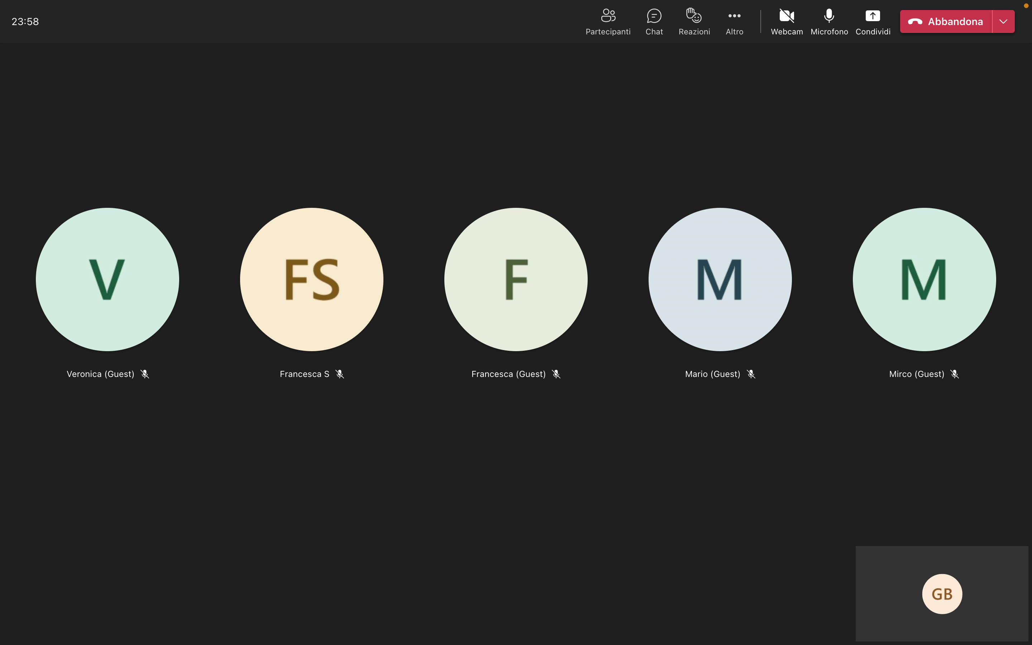The image size is (1032, 645).
Task: Turn on the Webcam
Action: coord(787,21)
